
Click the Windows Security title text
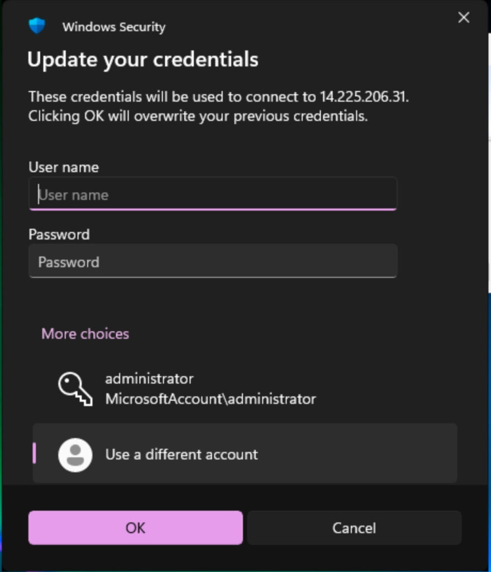click(x=114, y=26)
